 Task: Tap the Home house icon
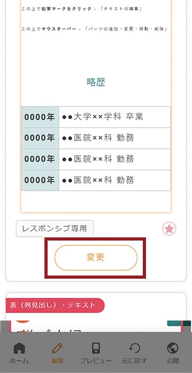coord(19,349)
